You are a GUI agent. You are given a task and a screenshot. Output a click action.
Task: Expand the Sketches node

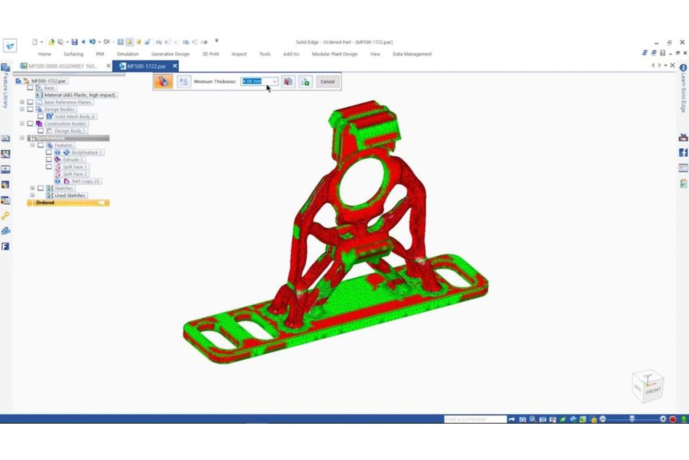32,188
